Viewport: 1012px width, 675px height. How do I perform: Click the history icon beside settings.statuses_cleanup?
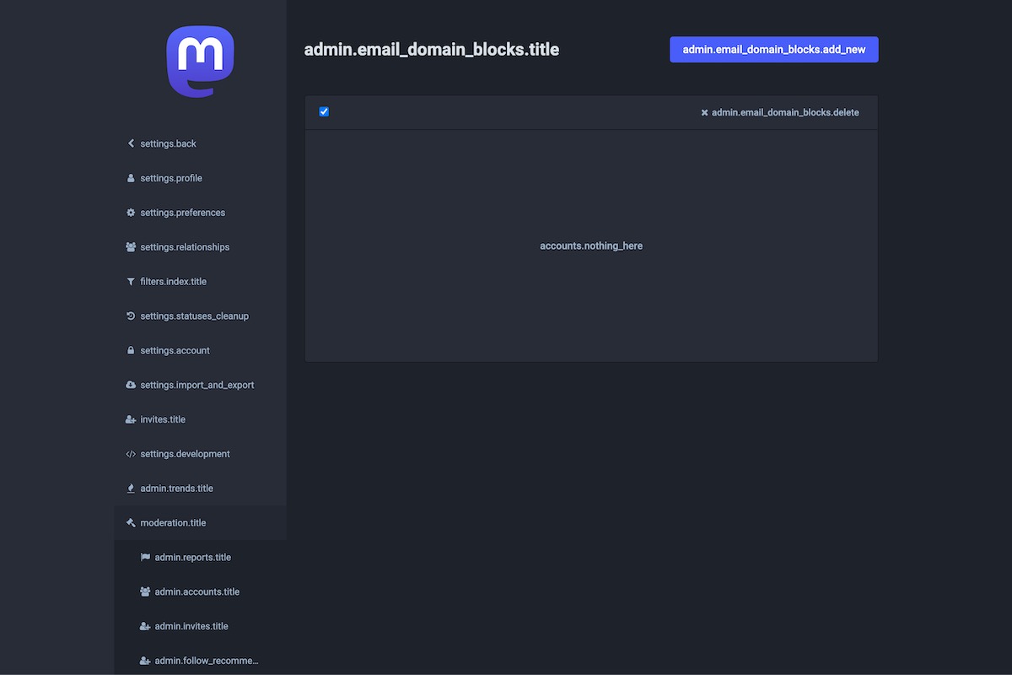(x=131, y=316)
